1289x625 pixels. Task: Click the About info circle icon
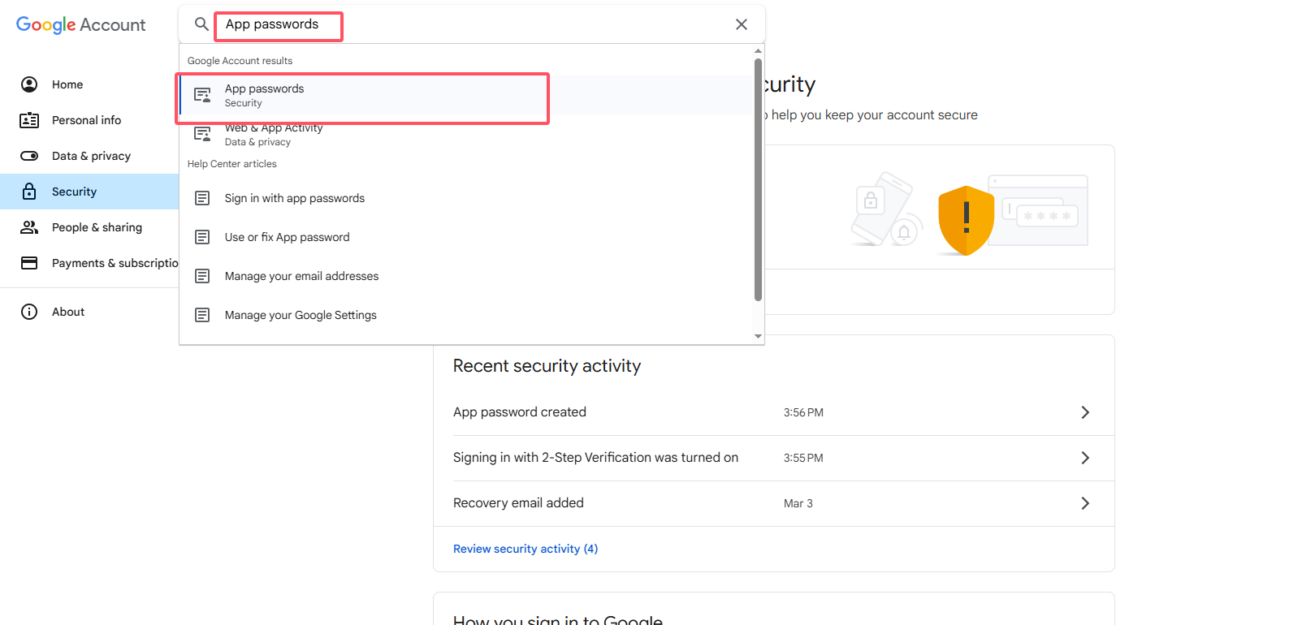pyautogui.click(x=29, y=312)
